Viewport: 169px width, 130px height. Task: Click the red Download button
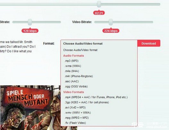[149, 43]
